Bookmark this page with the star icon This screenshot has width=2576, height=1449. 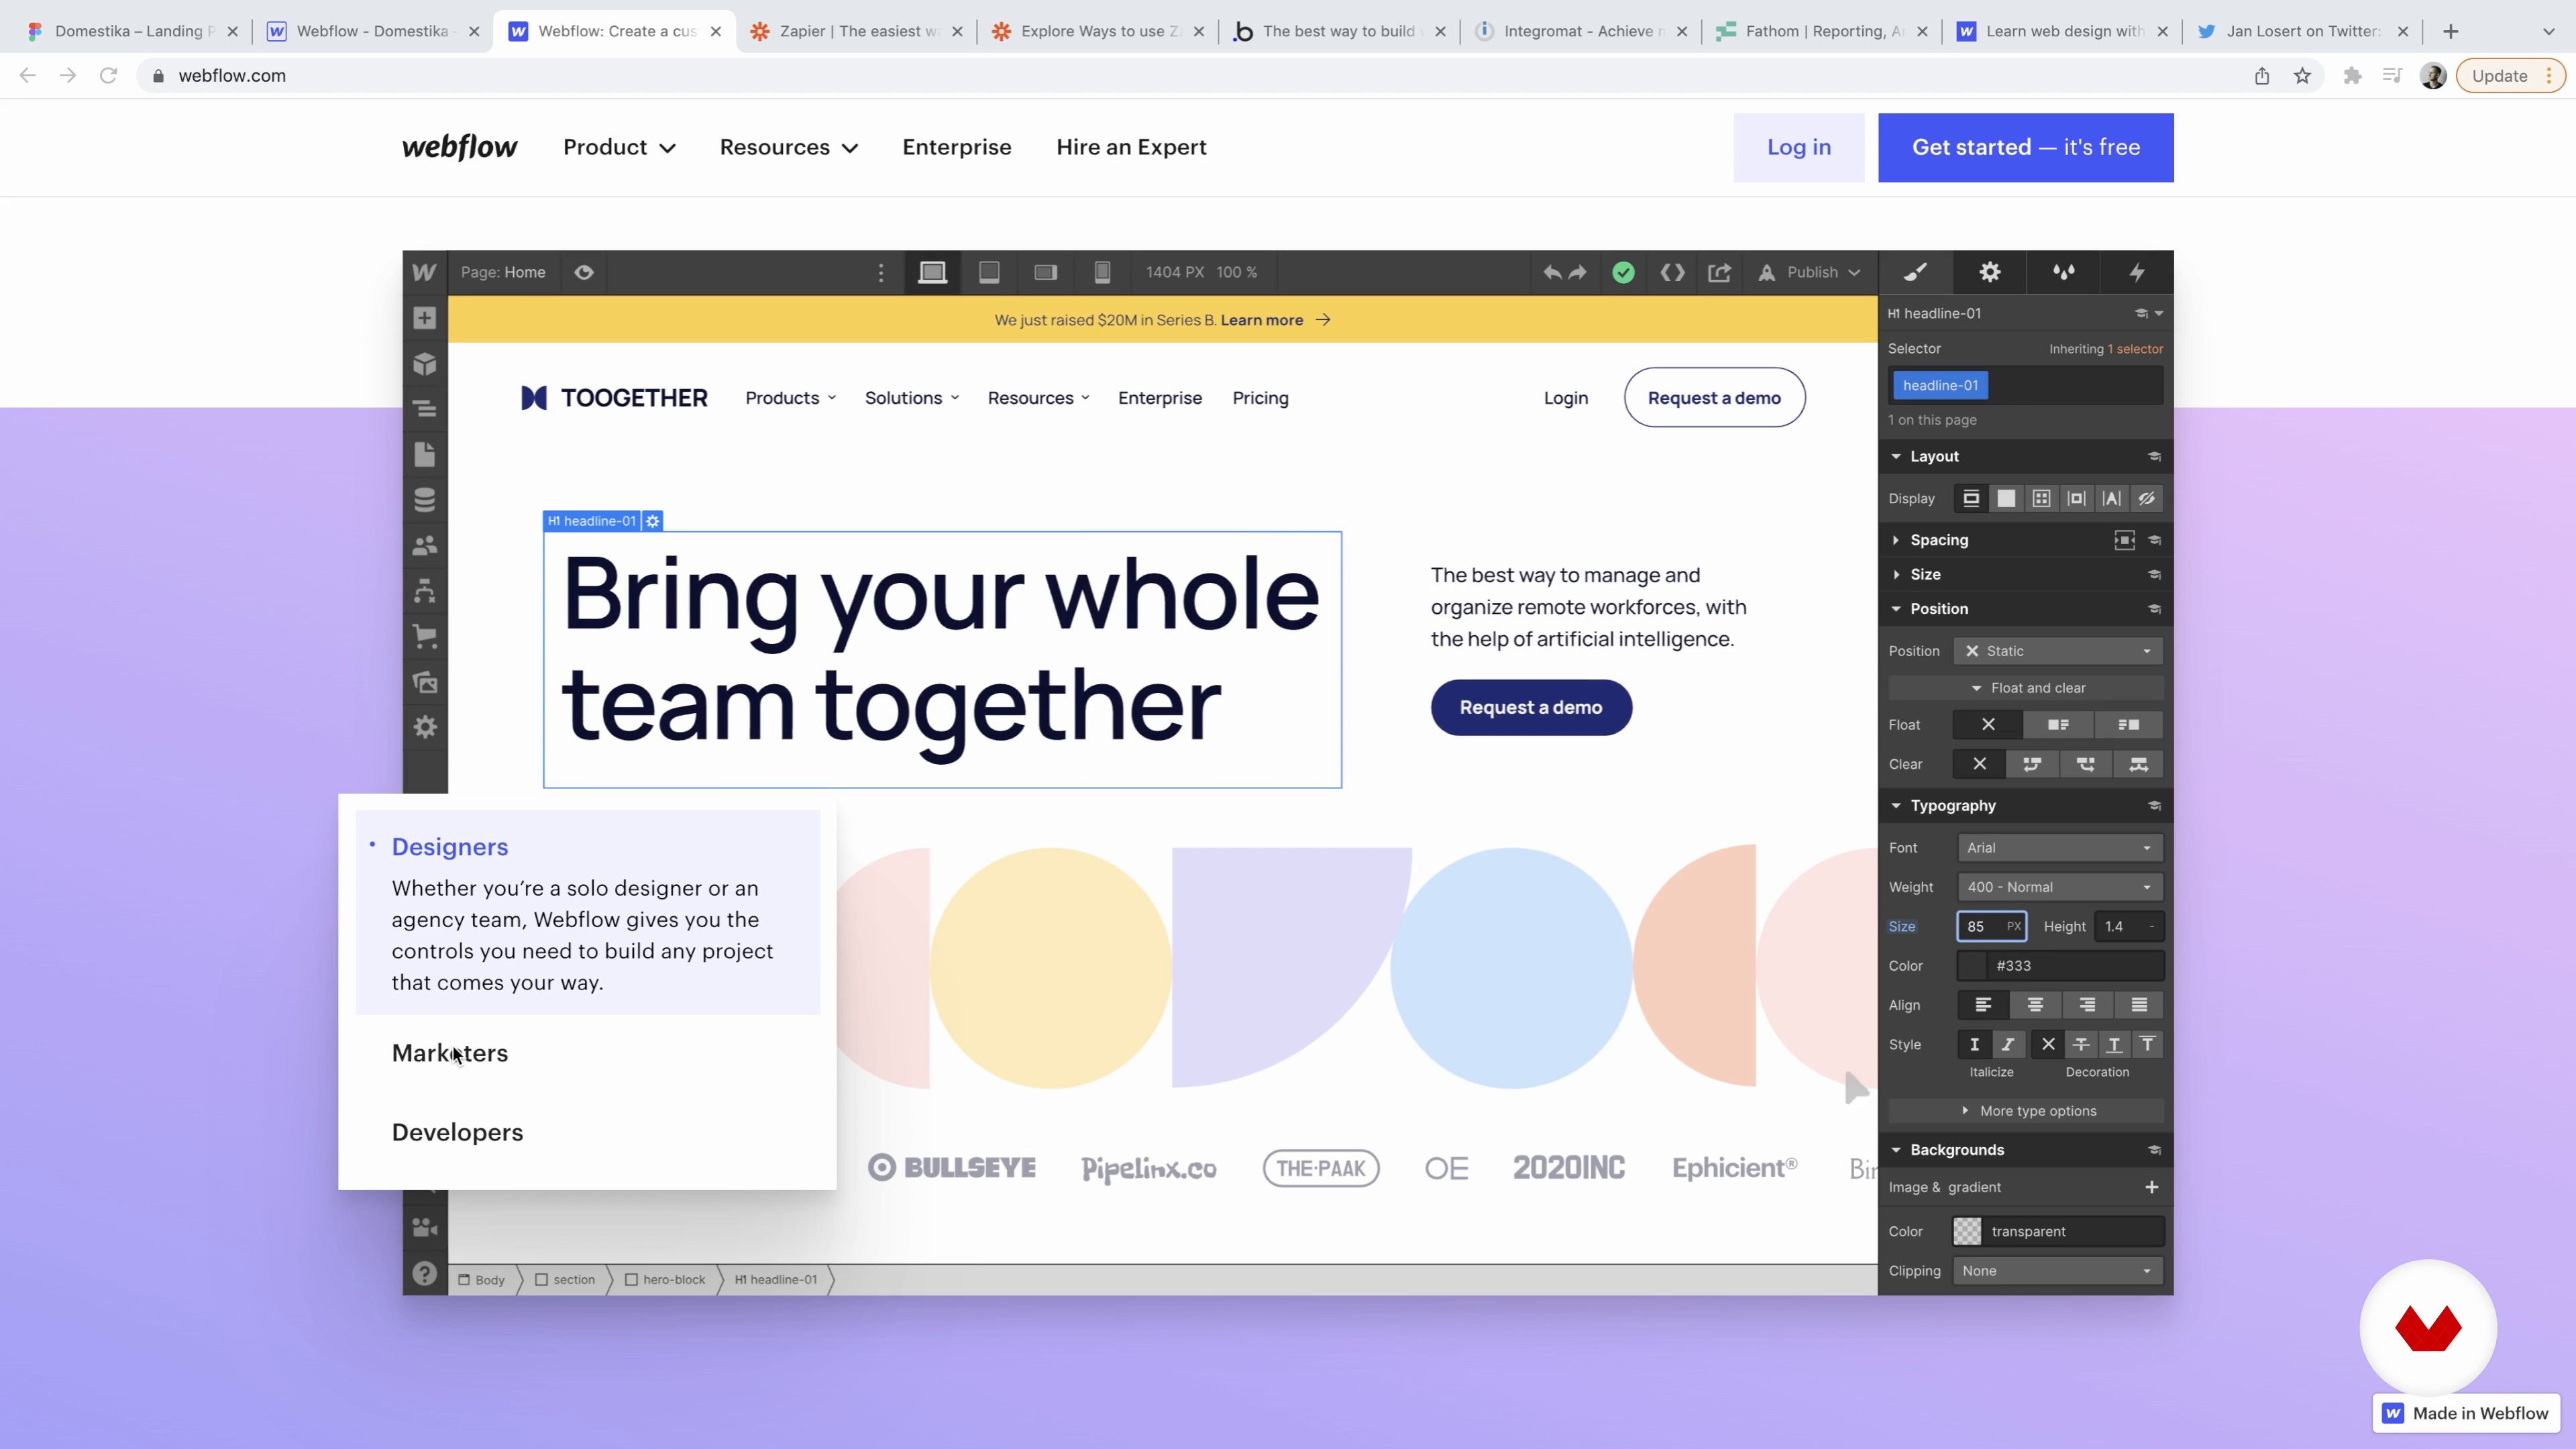2302,76
